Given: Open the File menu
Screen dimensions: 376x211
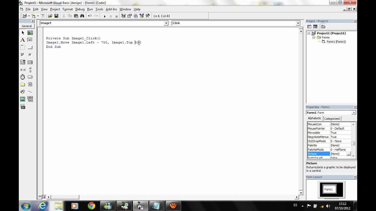Looking at the screenshot, I should click(x=28, y=9).
